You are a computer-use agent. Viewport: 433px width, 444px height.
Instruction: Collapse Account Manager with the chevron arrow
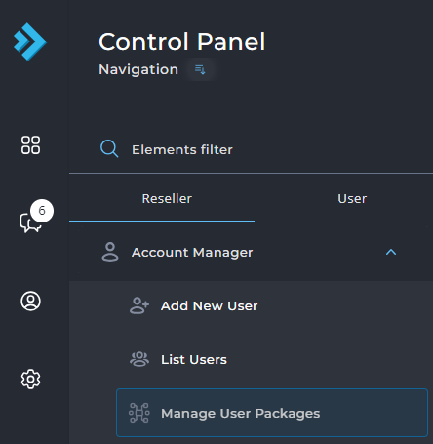[x=391, y=252]
